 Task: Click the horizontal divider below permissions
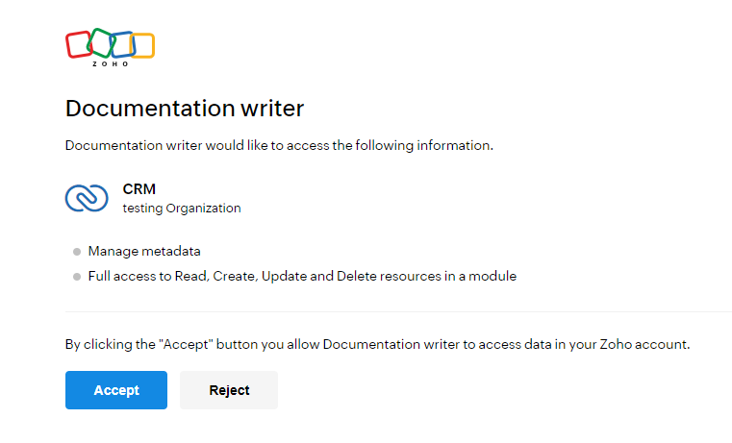click(x=398, y=311)
